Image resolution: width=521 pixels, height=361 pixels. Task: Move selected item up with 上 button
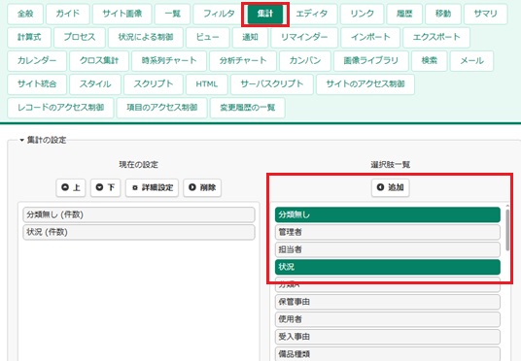point(71,188)
